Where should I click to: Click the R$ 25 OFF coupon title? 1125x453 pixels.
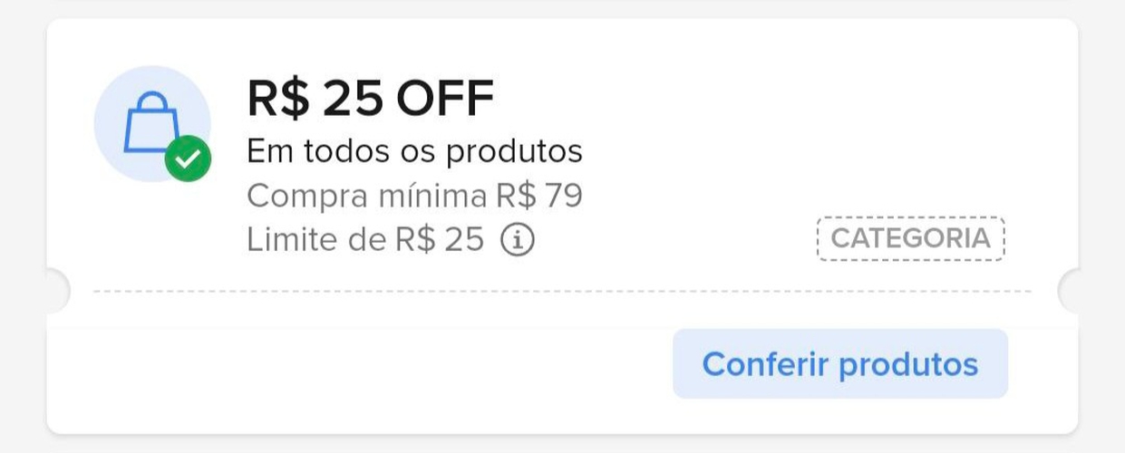[x=370, y=99]
